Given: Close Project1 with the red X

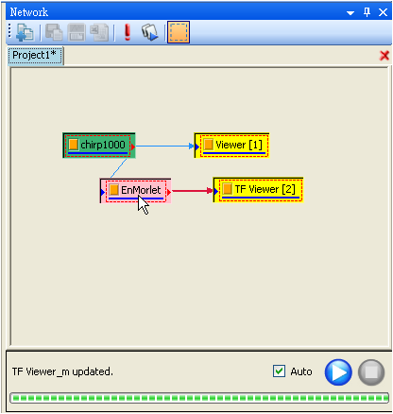Looking at the screenshot, I should point(384,56).
